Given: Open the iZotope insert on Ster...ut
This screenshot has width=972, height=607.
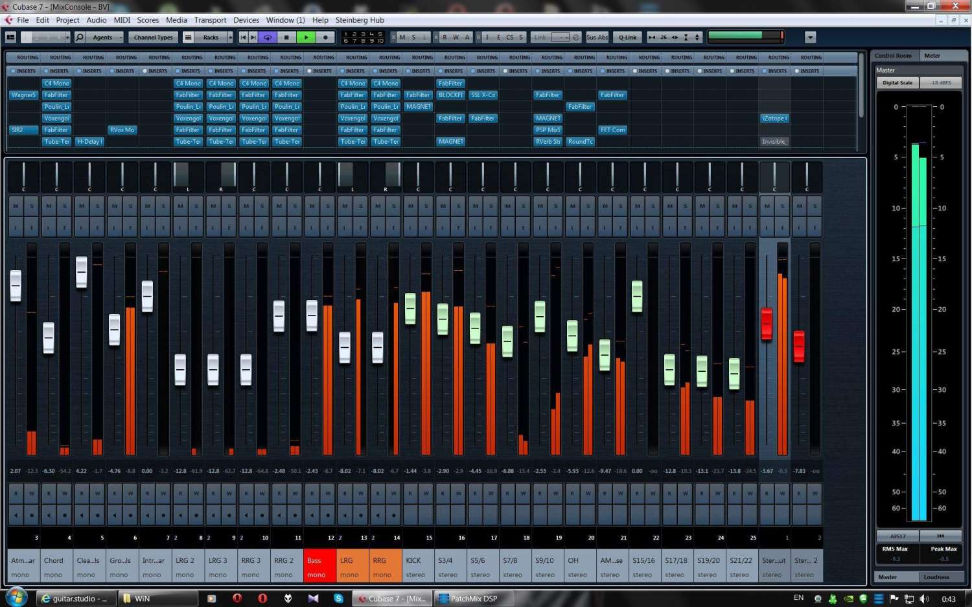Looking at the screenshot, I should click(774, 119).
